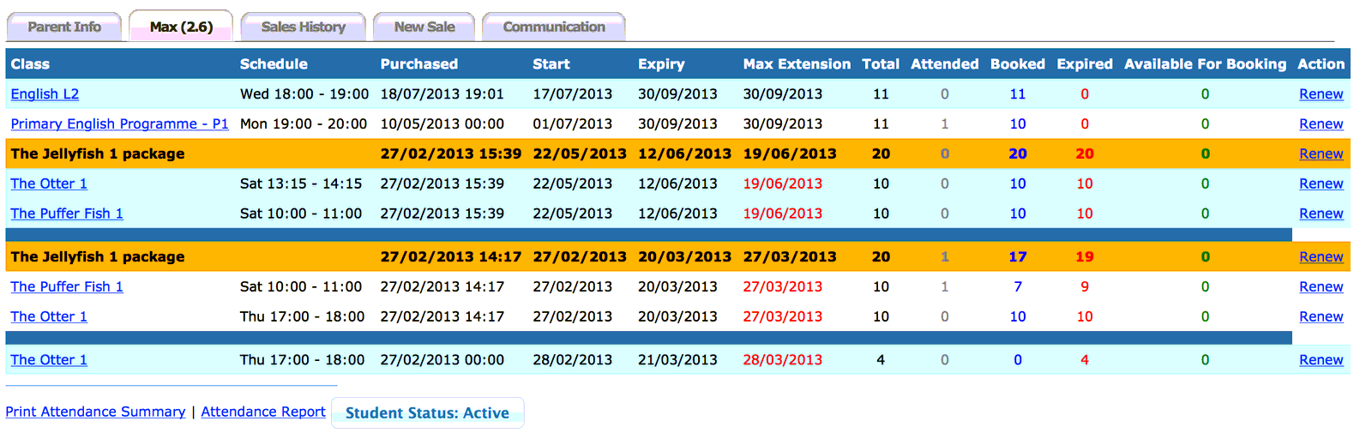Click the Expired column header
The width and height of the screenshot is (1372, 439).
tap(1085, 64)
